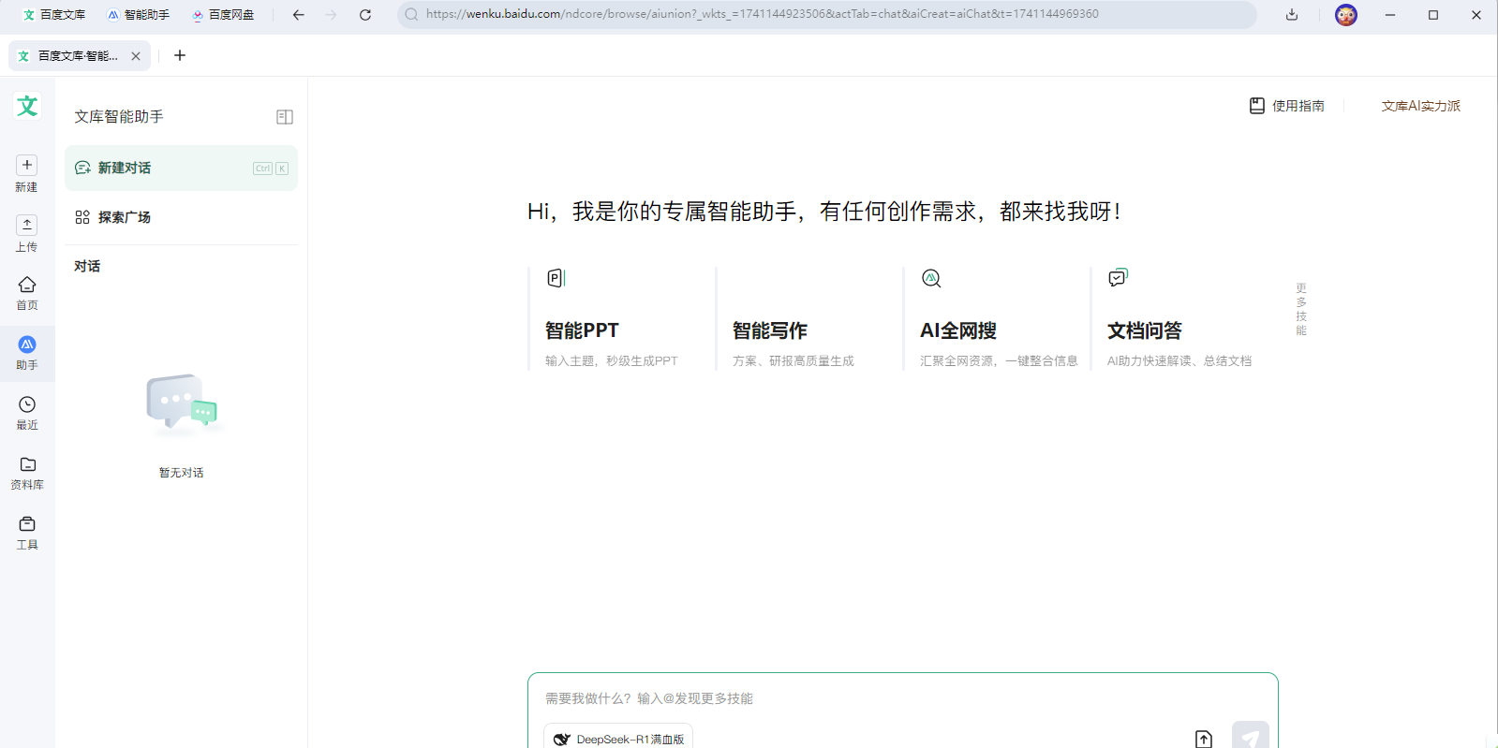The width and height of the screenshot is (1498, 748).
Task: Open the Library (资料库) folder icon
Action: (x=27, y=464)
